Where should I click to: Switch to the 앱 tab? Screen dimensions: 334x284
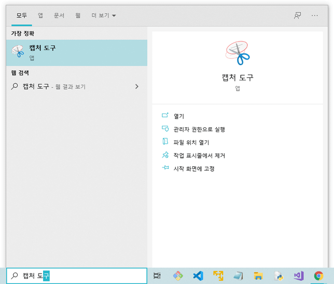pyautogui.click(x=40, y=16)
